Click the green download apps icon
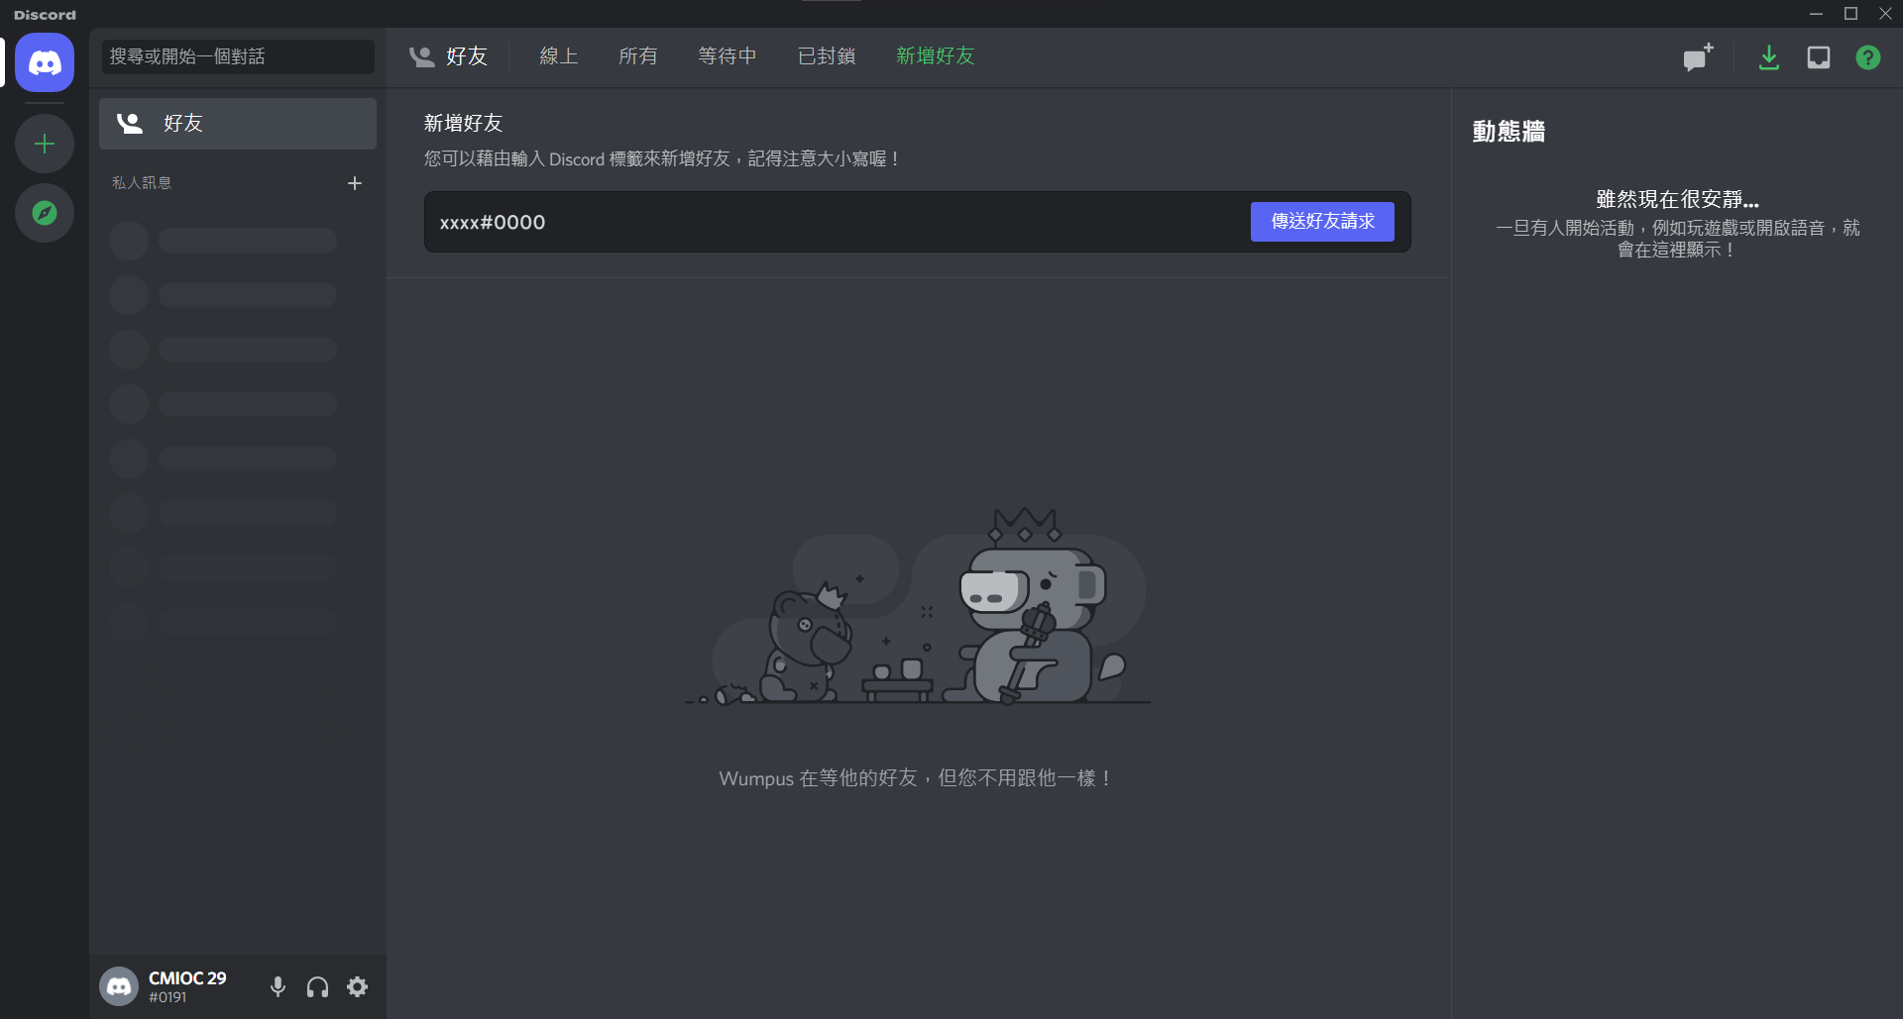Image resolution: width=1903 pixels, height=1019 pixels. pos(1769,57)
